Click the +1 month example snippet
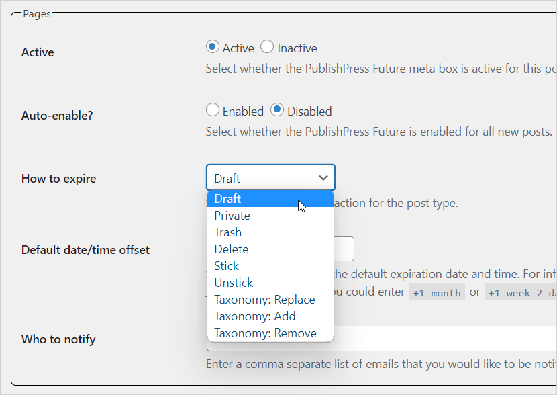Screen dimensions: 557x395 click(437, 292)
